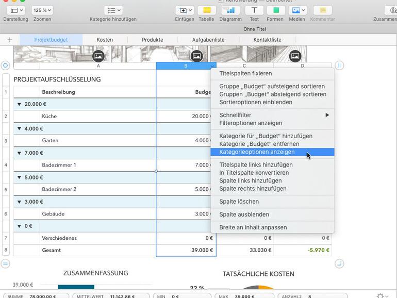Click the Tabelle toolbar icon
The image size is (397, 298).
click(207, 10)
